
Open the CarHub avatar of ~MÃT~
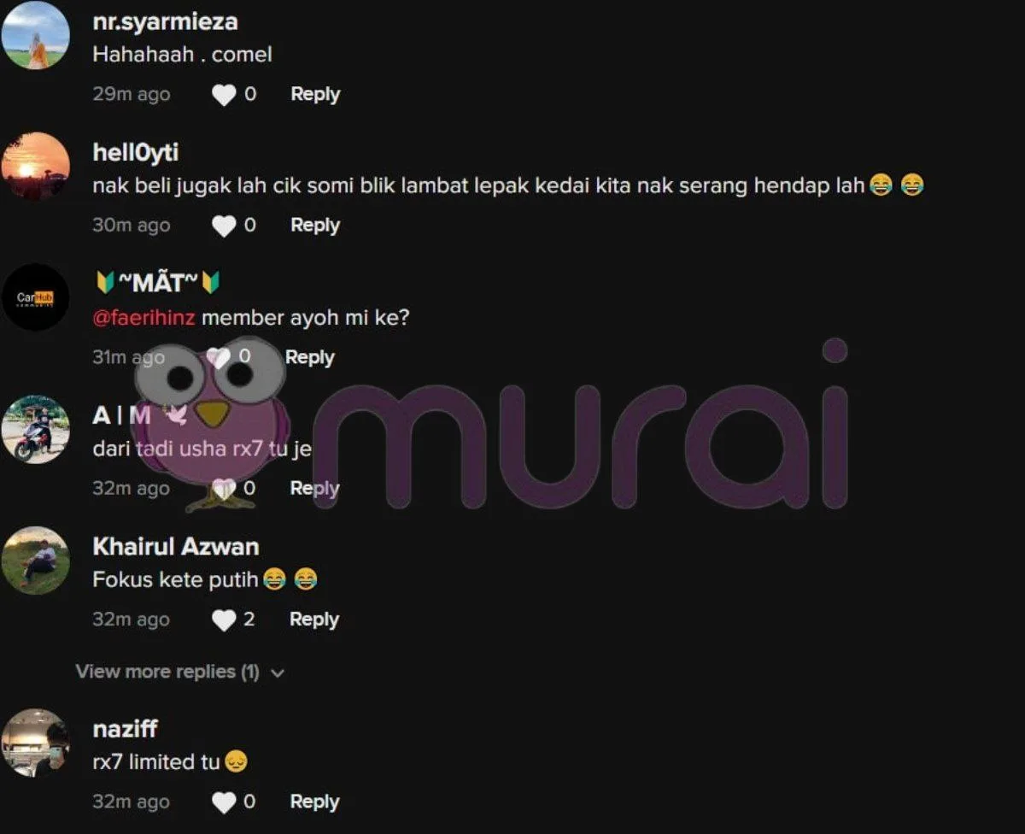[36, 297]
